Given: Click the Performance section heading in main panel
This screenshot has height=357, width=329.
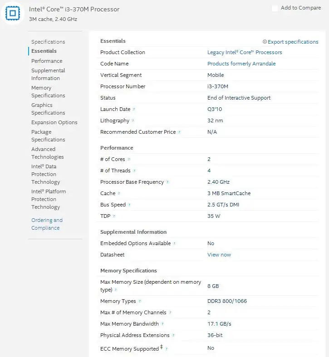Looking at the screenshot, I should 117,148.
